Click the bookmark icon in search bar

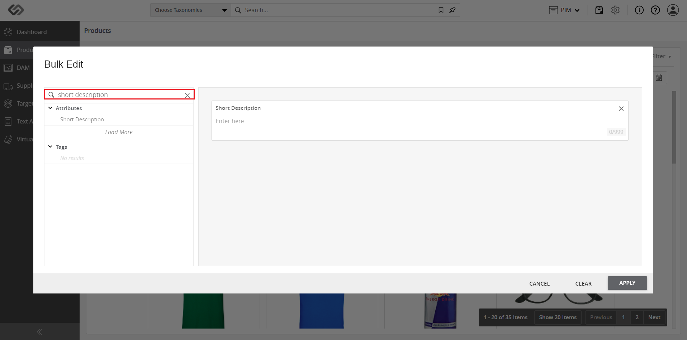click(x=441, y=10)
